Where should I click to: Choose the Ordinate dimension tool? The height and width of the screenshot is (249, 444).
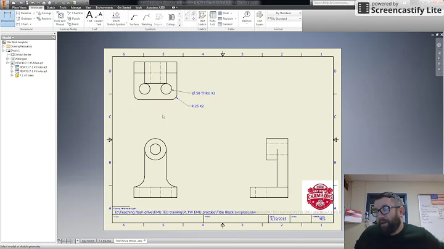[24, 18]
